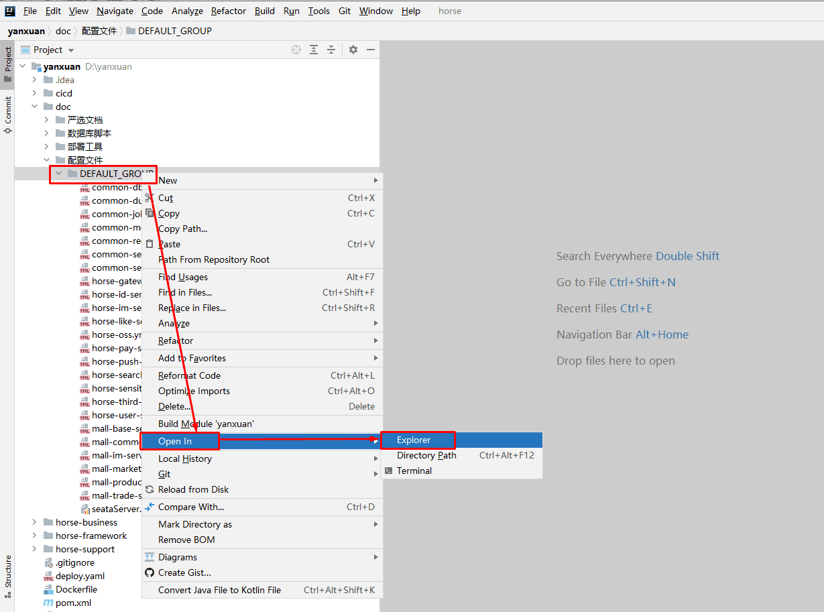
Task: Select Mark Directory as entry
Action: (x=261, y=524)
